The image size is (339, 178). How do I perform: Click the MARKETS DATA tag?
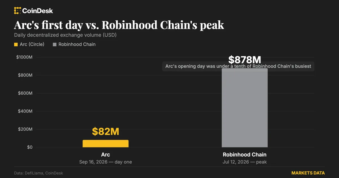[x=308, y=173]
